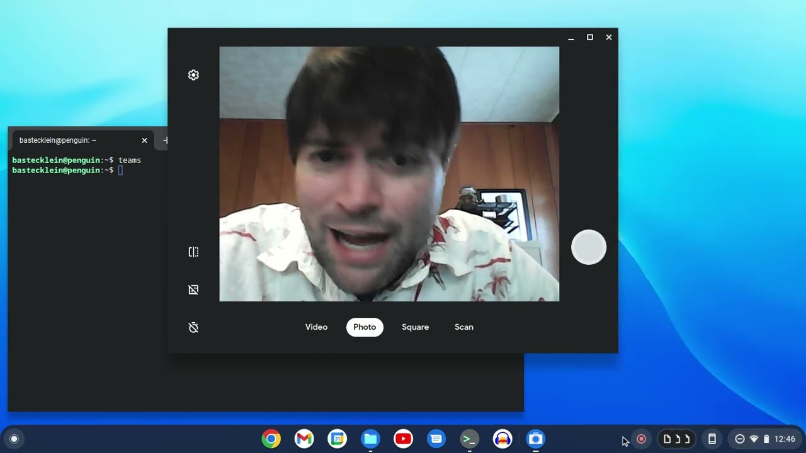Close the Camera window

(609, 38)
